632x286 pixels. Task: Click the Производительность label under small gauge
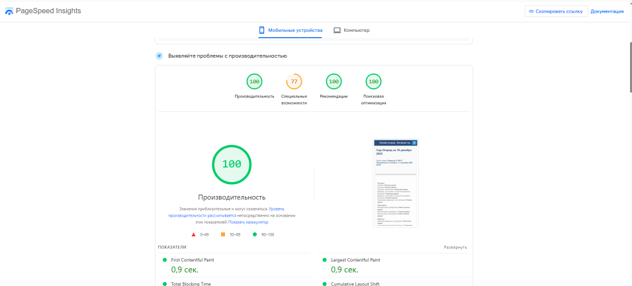tap(254, 97)
